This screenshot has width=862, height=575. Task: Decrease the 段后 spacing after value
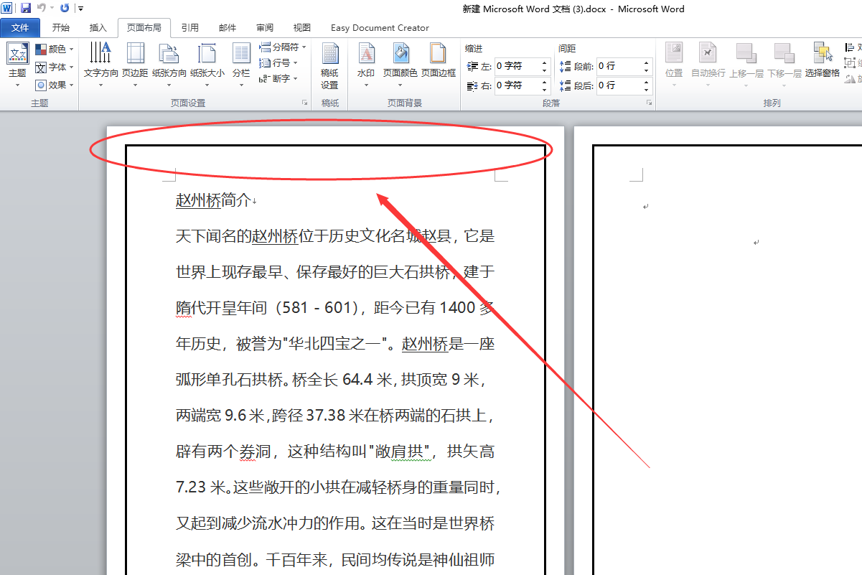647,90
